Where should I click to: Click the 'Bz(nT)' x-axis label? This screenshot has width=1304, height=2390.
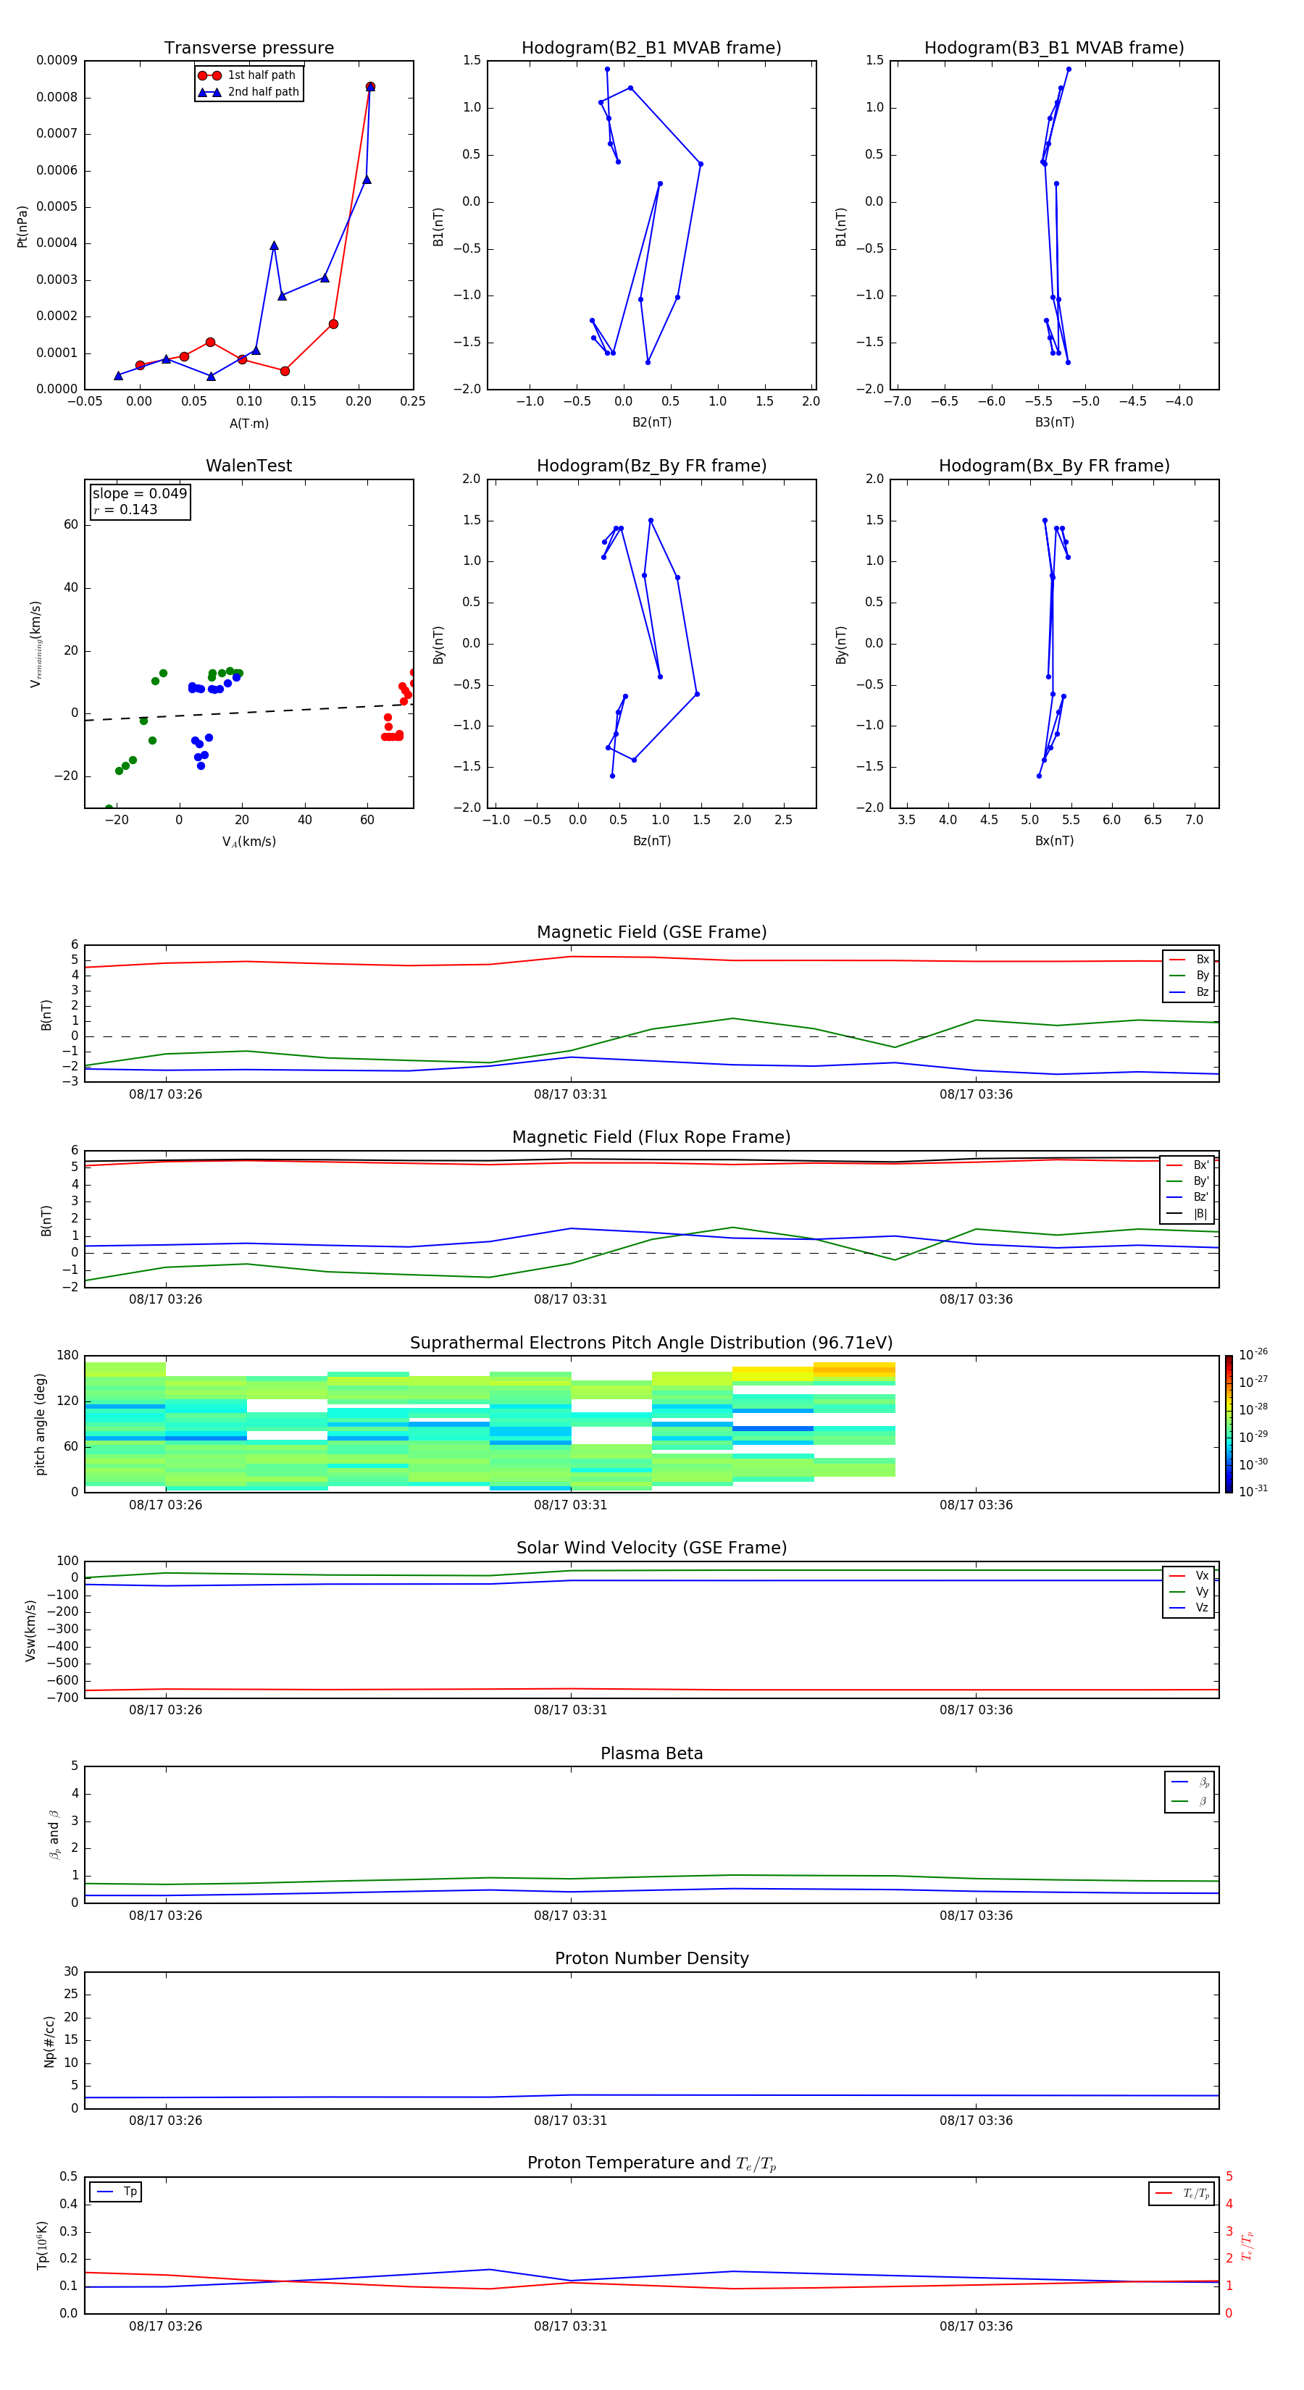coord(651,841)
